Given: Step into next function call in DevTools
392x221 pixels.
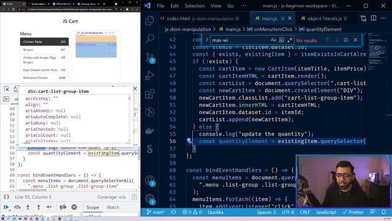Looking at the screenshot, I should [28, 207].
